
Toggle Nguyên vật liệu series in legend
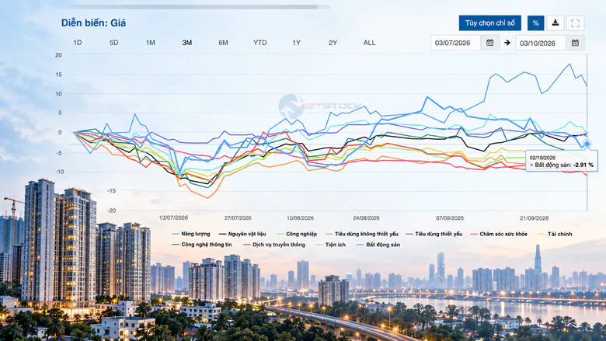pos(242,234)
